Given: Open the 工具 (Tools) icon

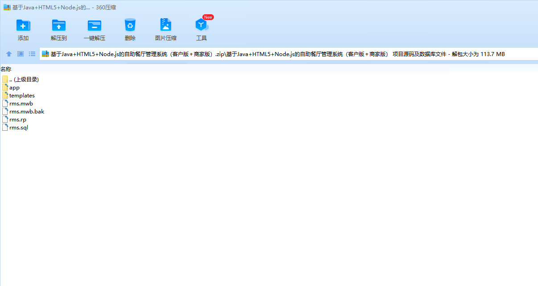Looking at the screenshot, I should [201, 25].
